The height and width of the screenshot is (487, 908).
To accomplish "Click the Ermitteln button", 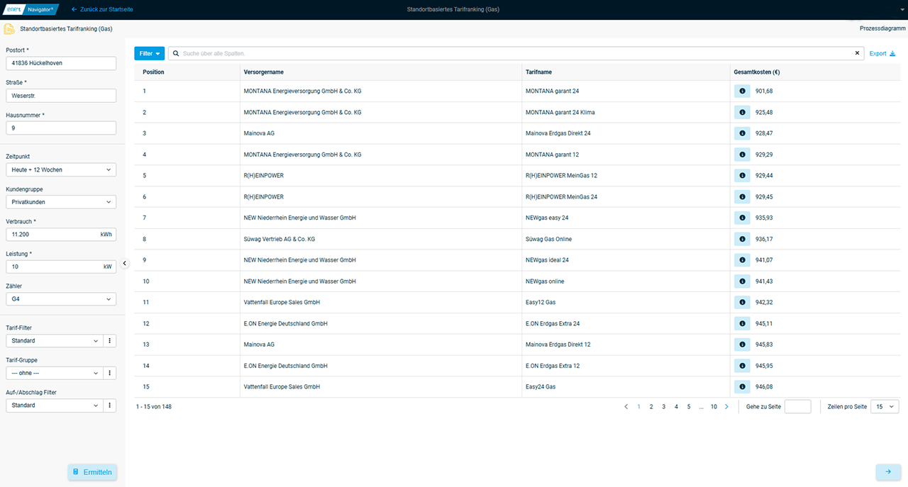I will pyautogui.click(x=92, y=472).
